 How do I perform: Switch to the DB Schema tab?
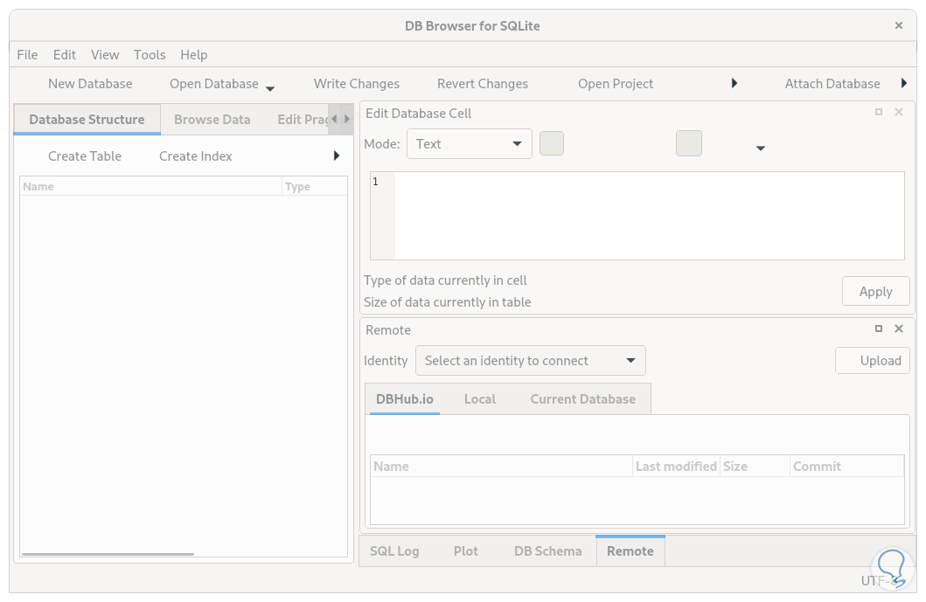point(547,551)
